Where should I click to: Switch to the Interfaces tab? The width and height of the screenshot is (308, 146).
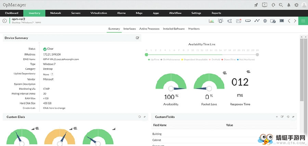(x=130, y=29)
